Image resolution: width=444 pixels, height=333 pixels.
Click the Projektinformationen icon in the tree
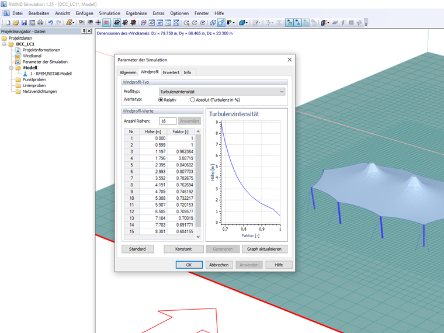point(18,50)
